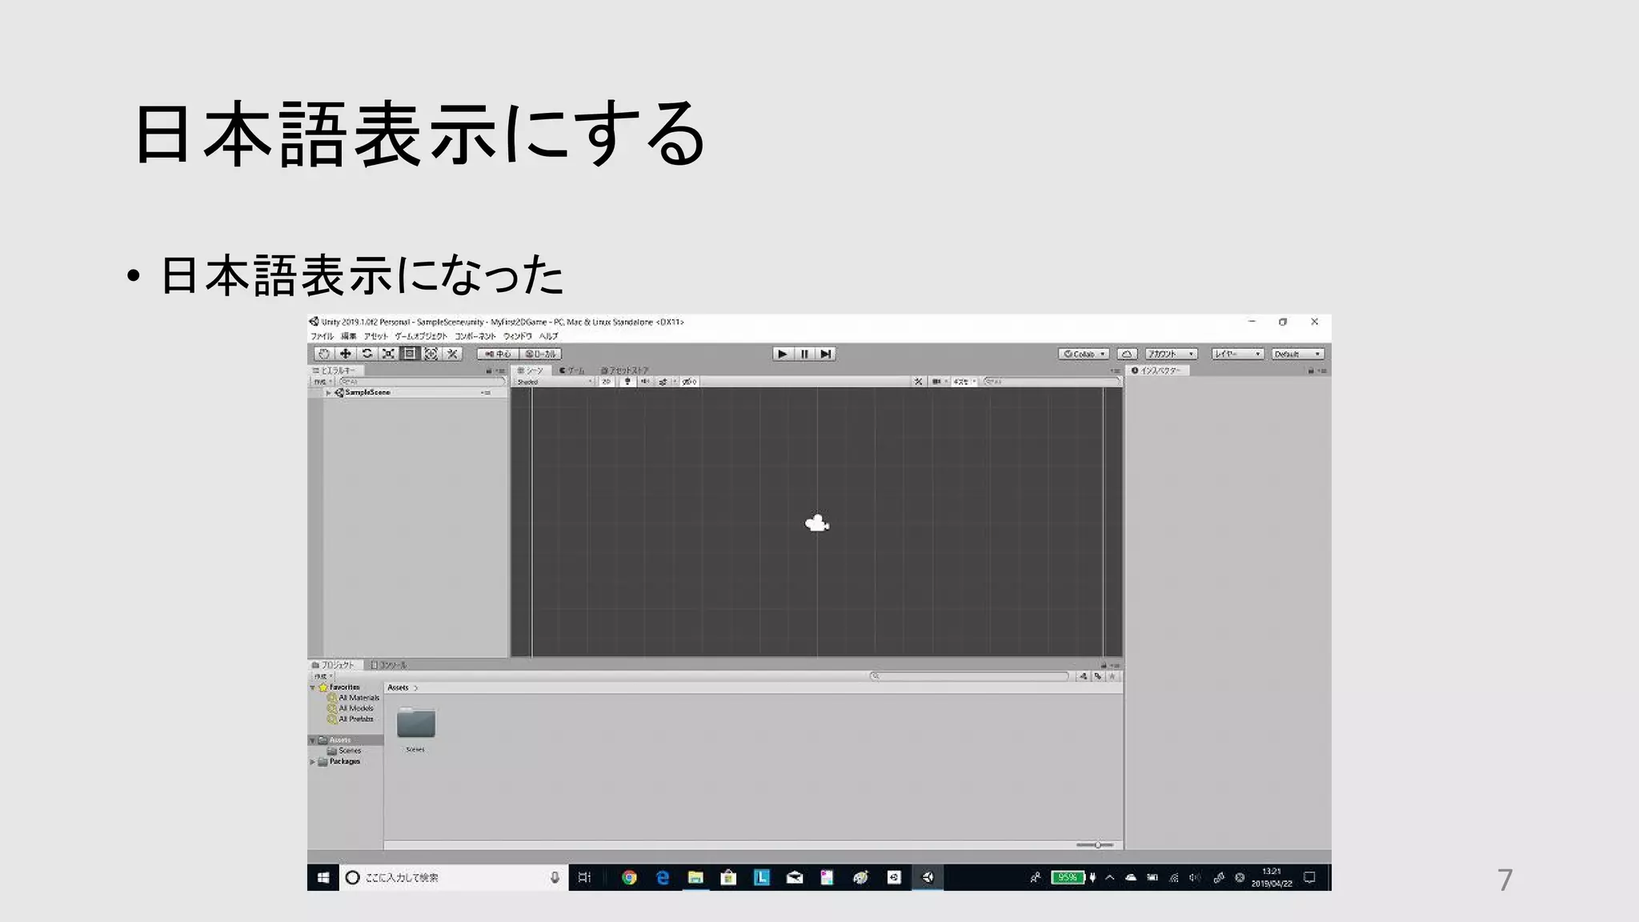Click Scenes folder thumbnail in Assets
The width and height of the screenshot is (1639, 922).
(415, 723)
